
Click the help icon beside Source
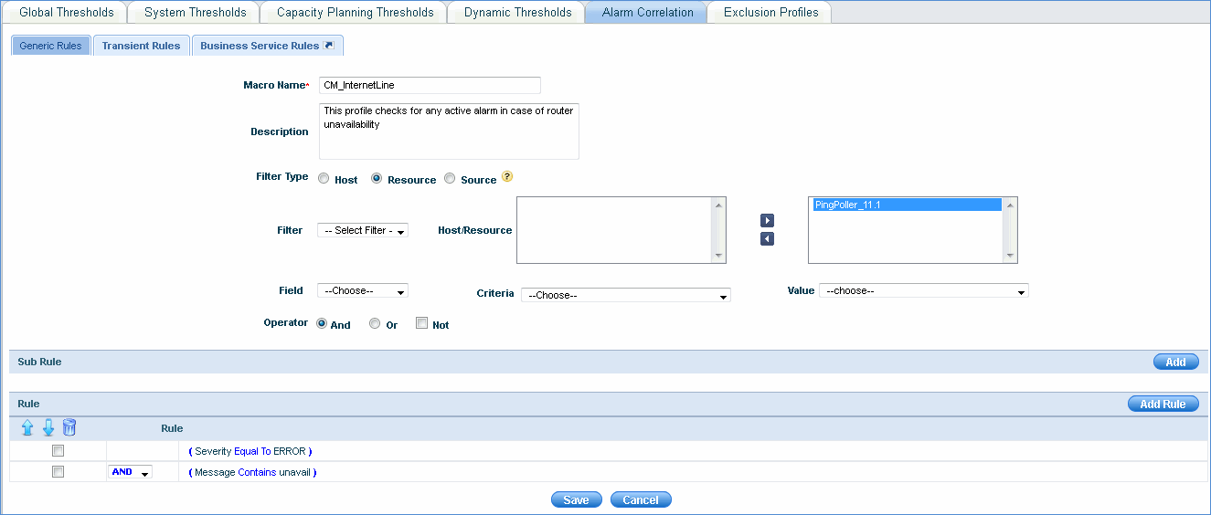[507, 177]
